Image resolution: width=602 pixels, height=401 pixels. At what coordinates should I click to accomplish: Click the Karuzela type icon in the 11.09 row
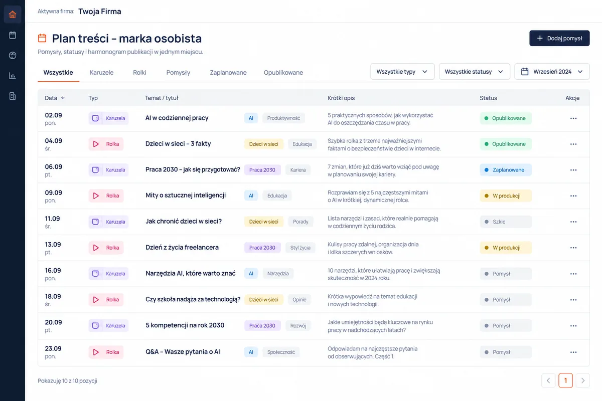click(95, 222)
